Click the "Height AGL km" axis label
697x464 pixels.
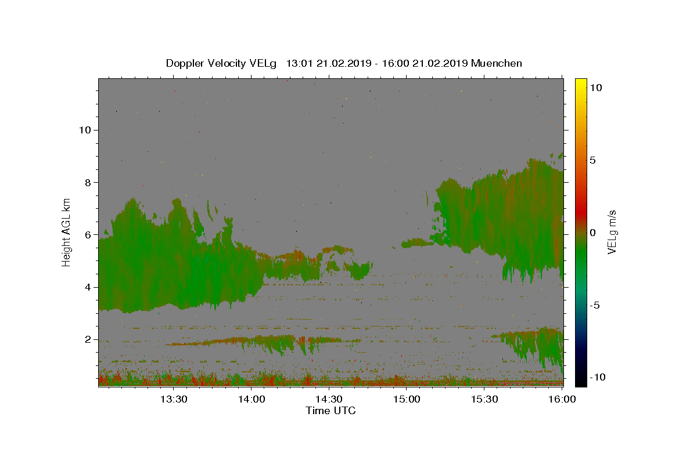(67, 231)
